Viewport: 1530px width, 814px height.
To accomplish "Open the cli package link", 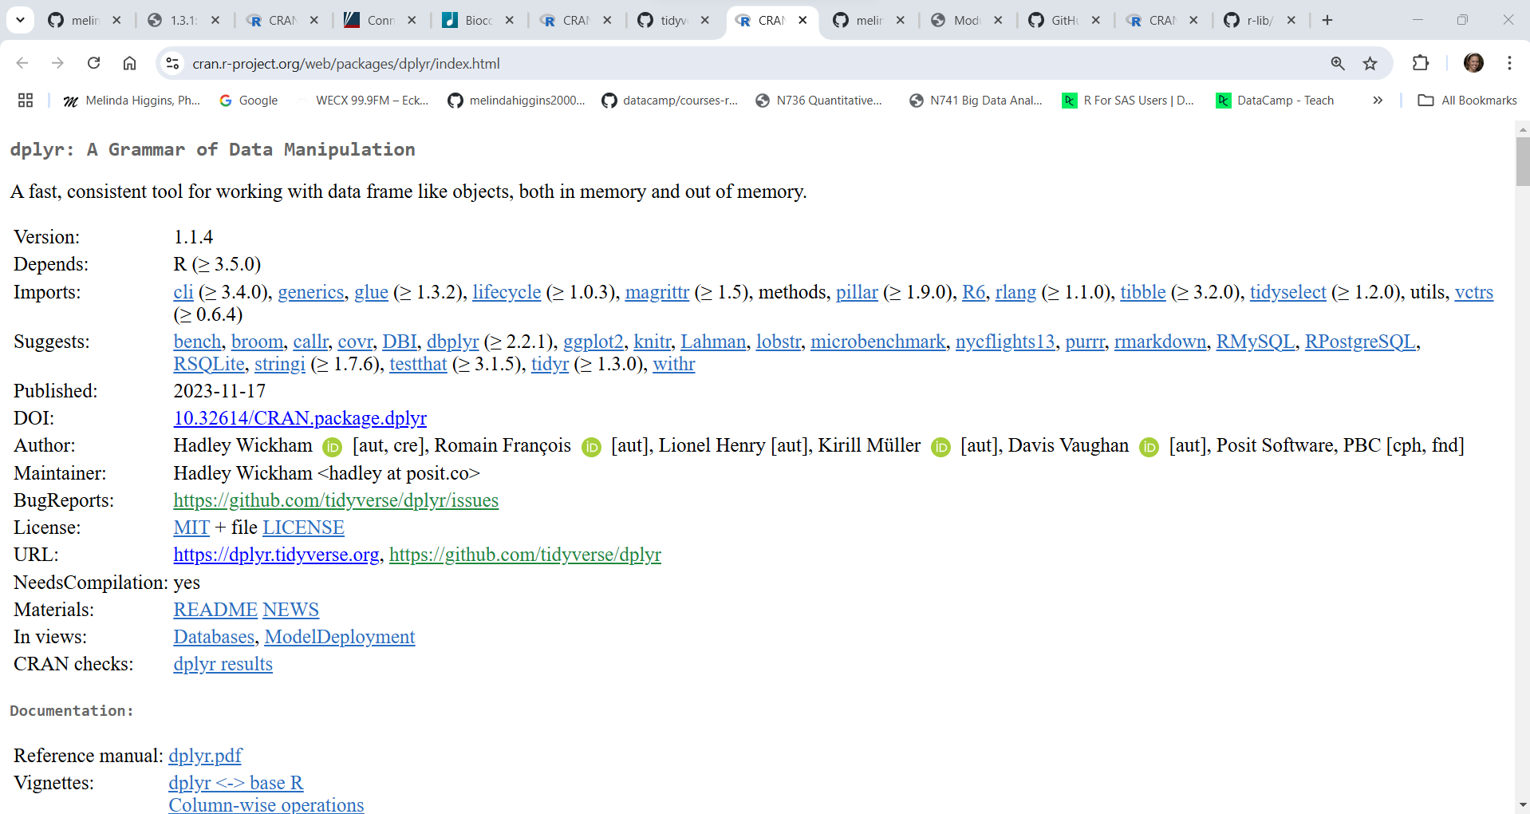I will [x=183, y=292].
